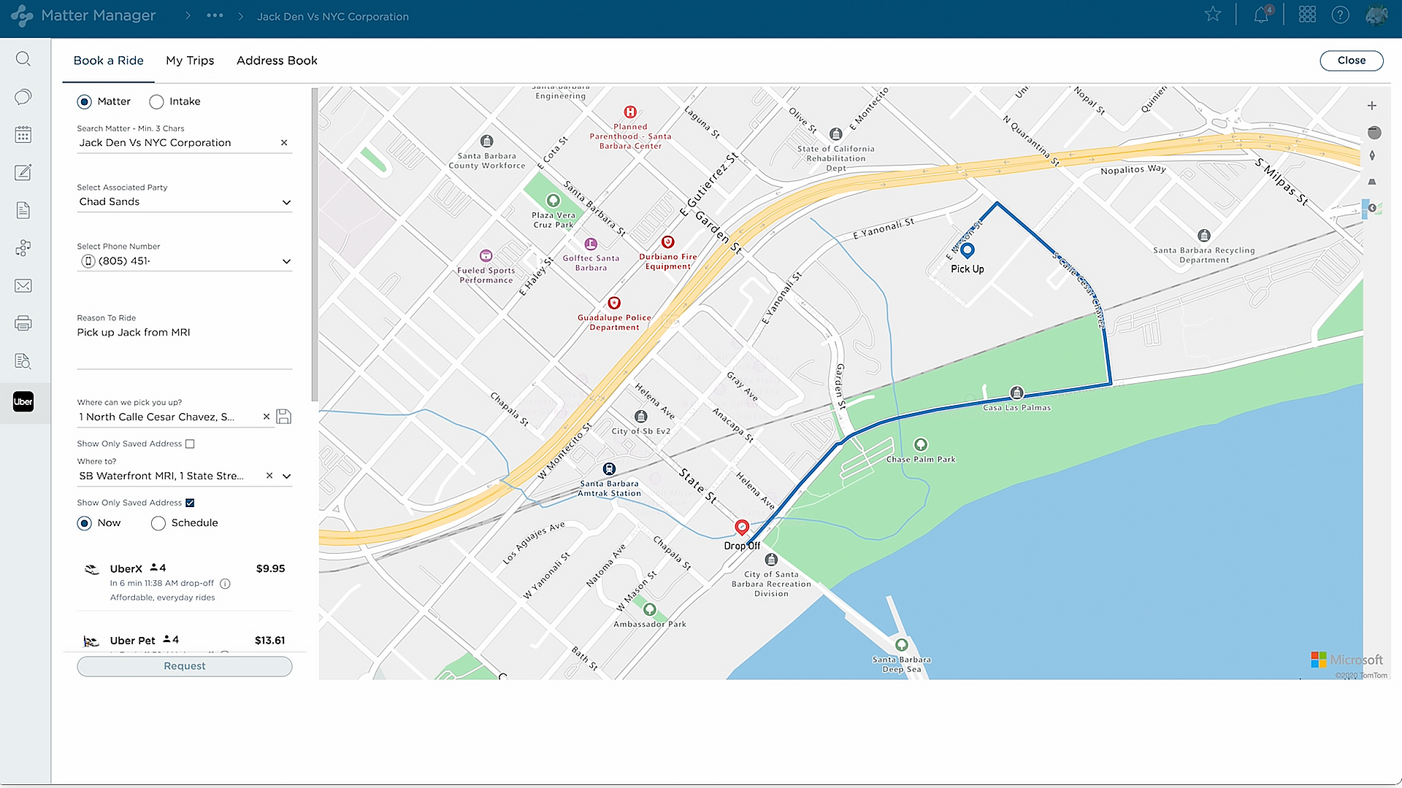Open the documents sidebar icon
Screen dimensions: 1402x788
coord(23,210)
